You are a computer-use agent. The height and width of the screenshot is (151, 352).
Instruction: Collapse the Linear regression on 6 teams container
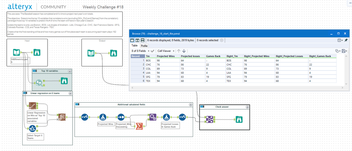tap(70, 93)
